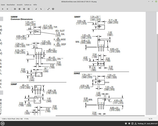Click the vertical scrollbar at right edge
The width and height of the screenshot is (158, 126).
pos(157,58)
